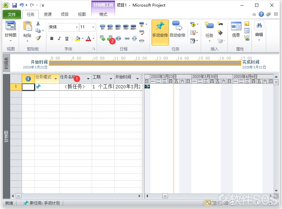Insert a new task with 任务 button

pos(209,30)
